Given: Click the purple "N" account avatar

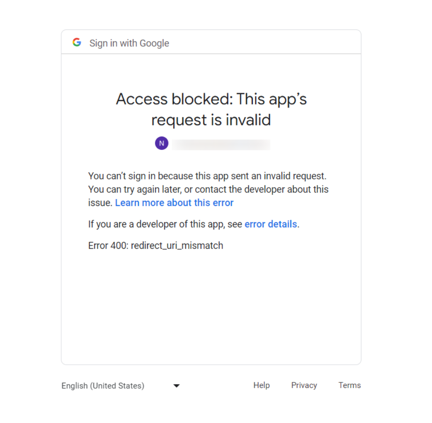Looking at the screenshot, I should [x=162, y=143].
